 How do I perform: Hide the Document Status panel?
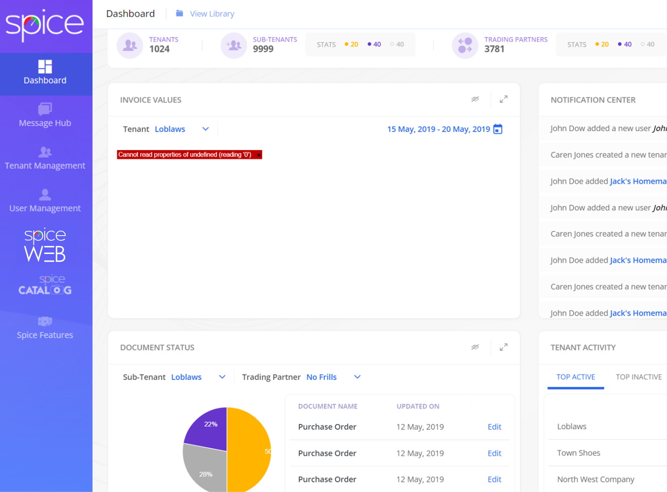click(475, 347)
